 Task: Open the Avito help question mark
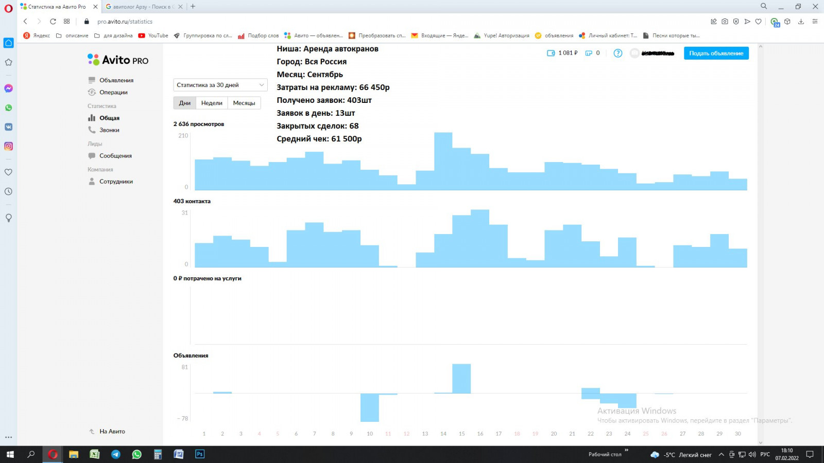618,53
